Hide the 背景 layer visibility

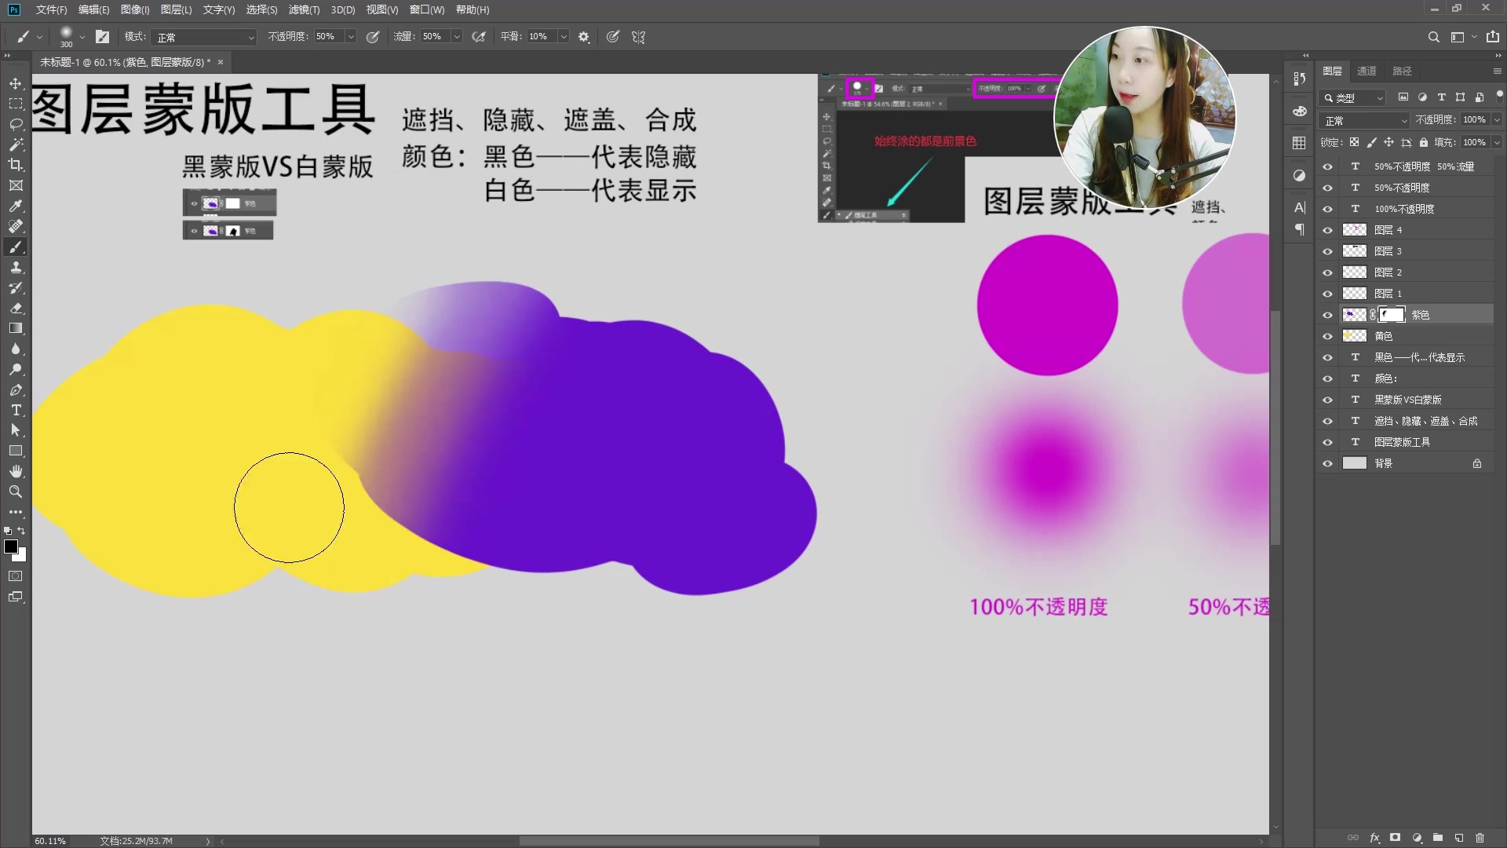coord(1327,463)
